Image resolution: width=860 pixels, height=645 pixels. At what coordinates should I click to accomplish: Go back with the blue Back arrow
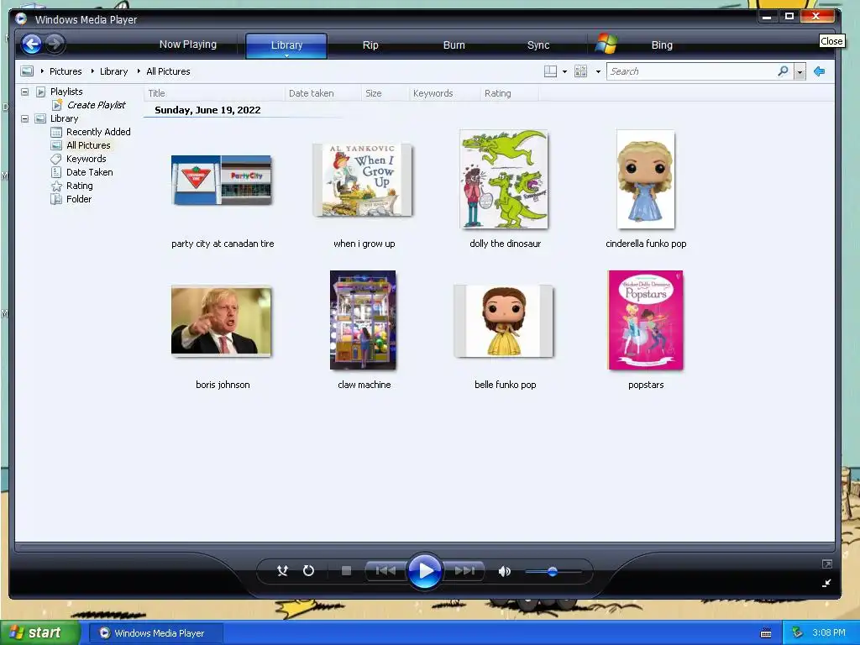31,44
